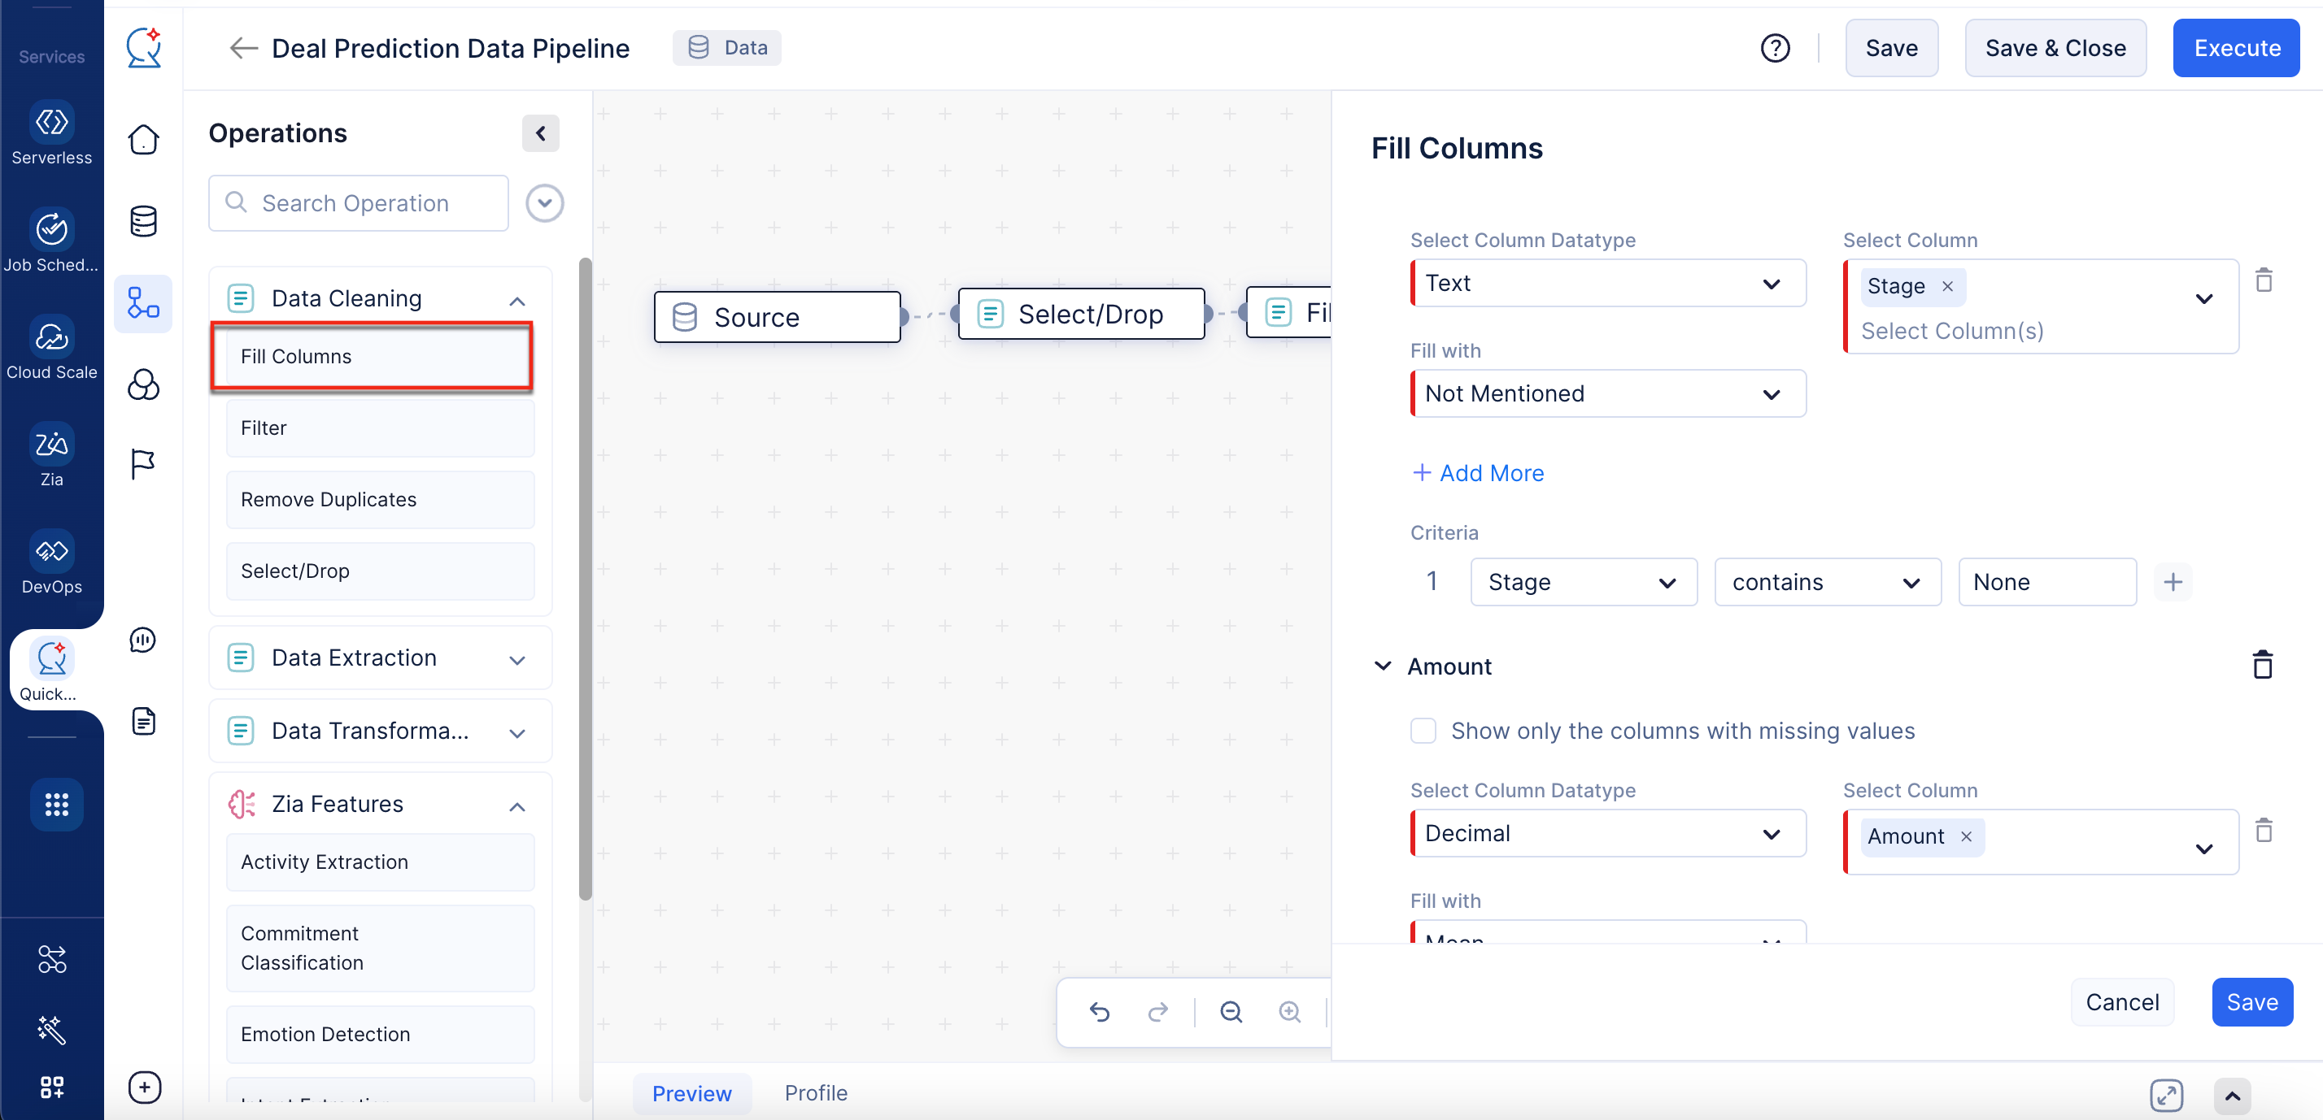This screenshot has width=2323, height=1120.
Task: Collapse the Operations panel
Action: coord(540,133)
